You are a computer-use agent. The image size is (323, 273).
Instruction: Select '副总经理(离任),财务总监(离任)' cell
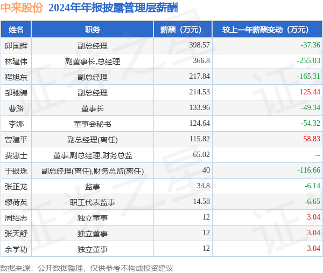[93, 171]
